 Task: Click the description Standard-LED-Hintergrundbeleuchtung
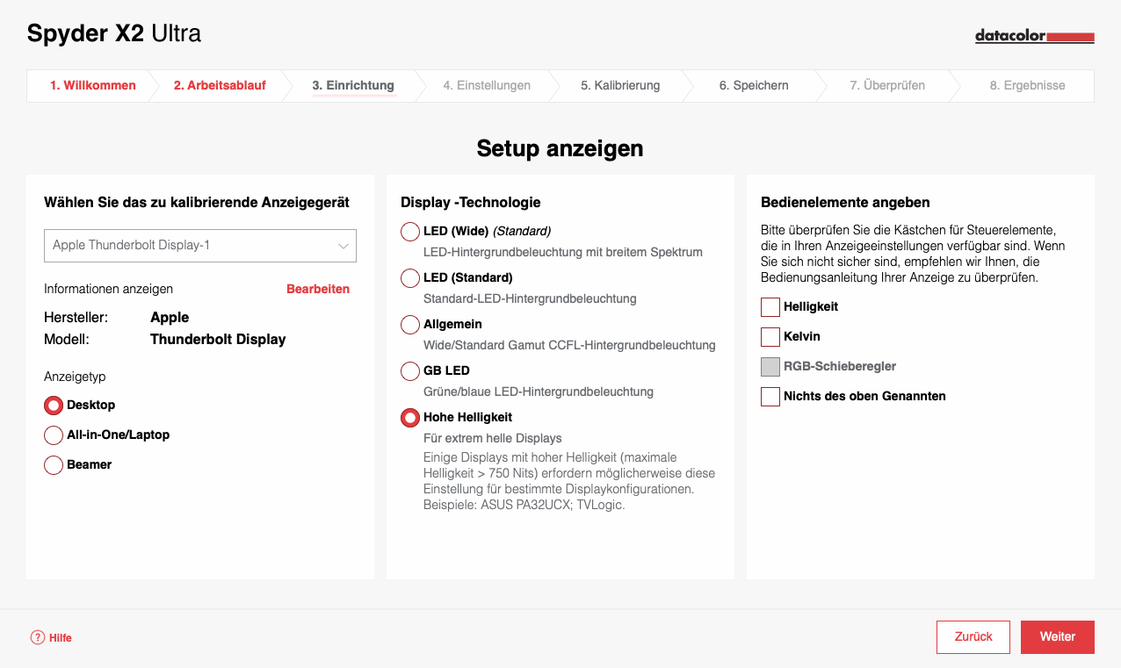[x=530, y=298]
